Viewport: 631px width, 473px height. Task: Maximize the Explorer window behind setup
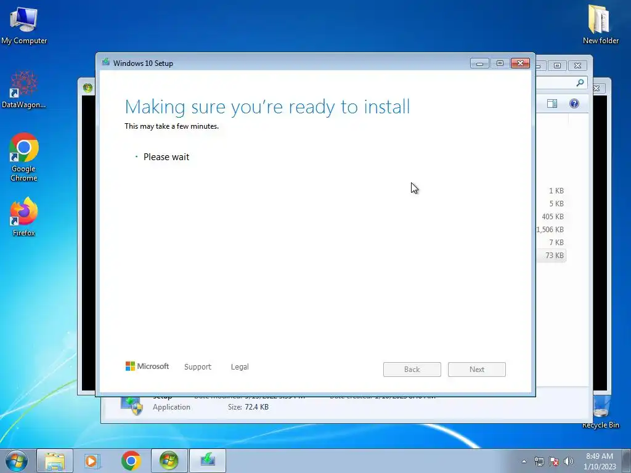point(557,65)
